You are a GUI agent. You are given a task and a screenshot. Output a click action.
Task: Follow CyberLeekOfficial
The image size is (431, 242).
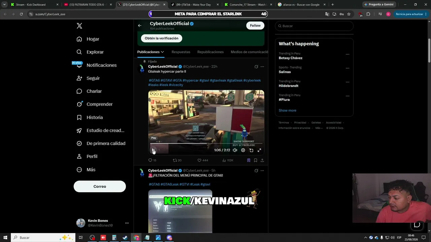pos(255,26)
